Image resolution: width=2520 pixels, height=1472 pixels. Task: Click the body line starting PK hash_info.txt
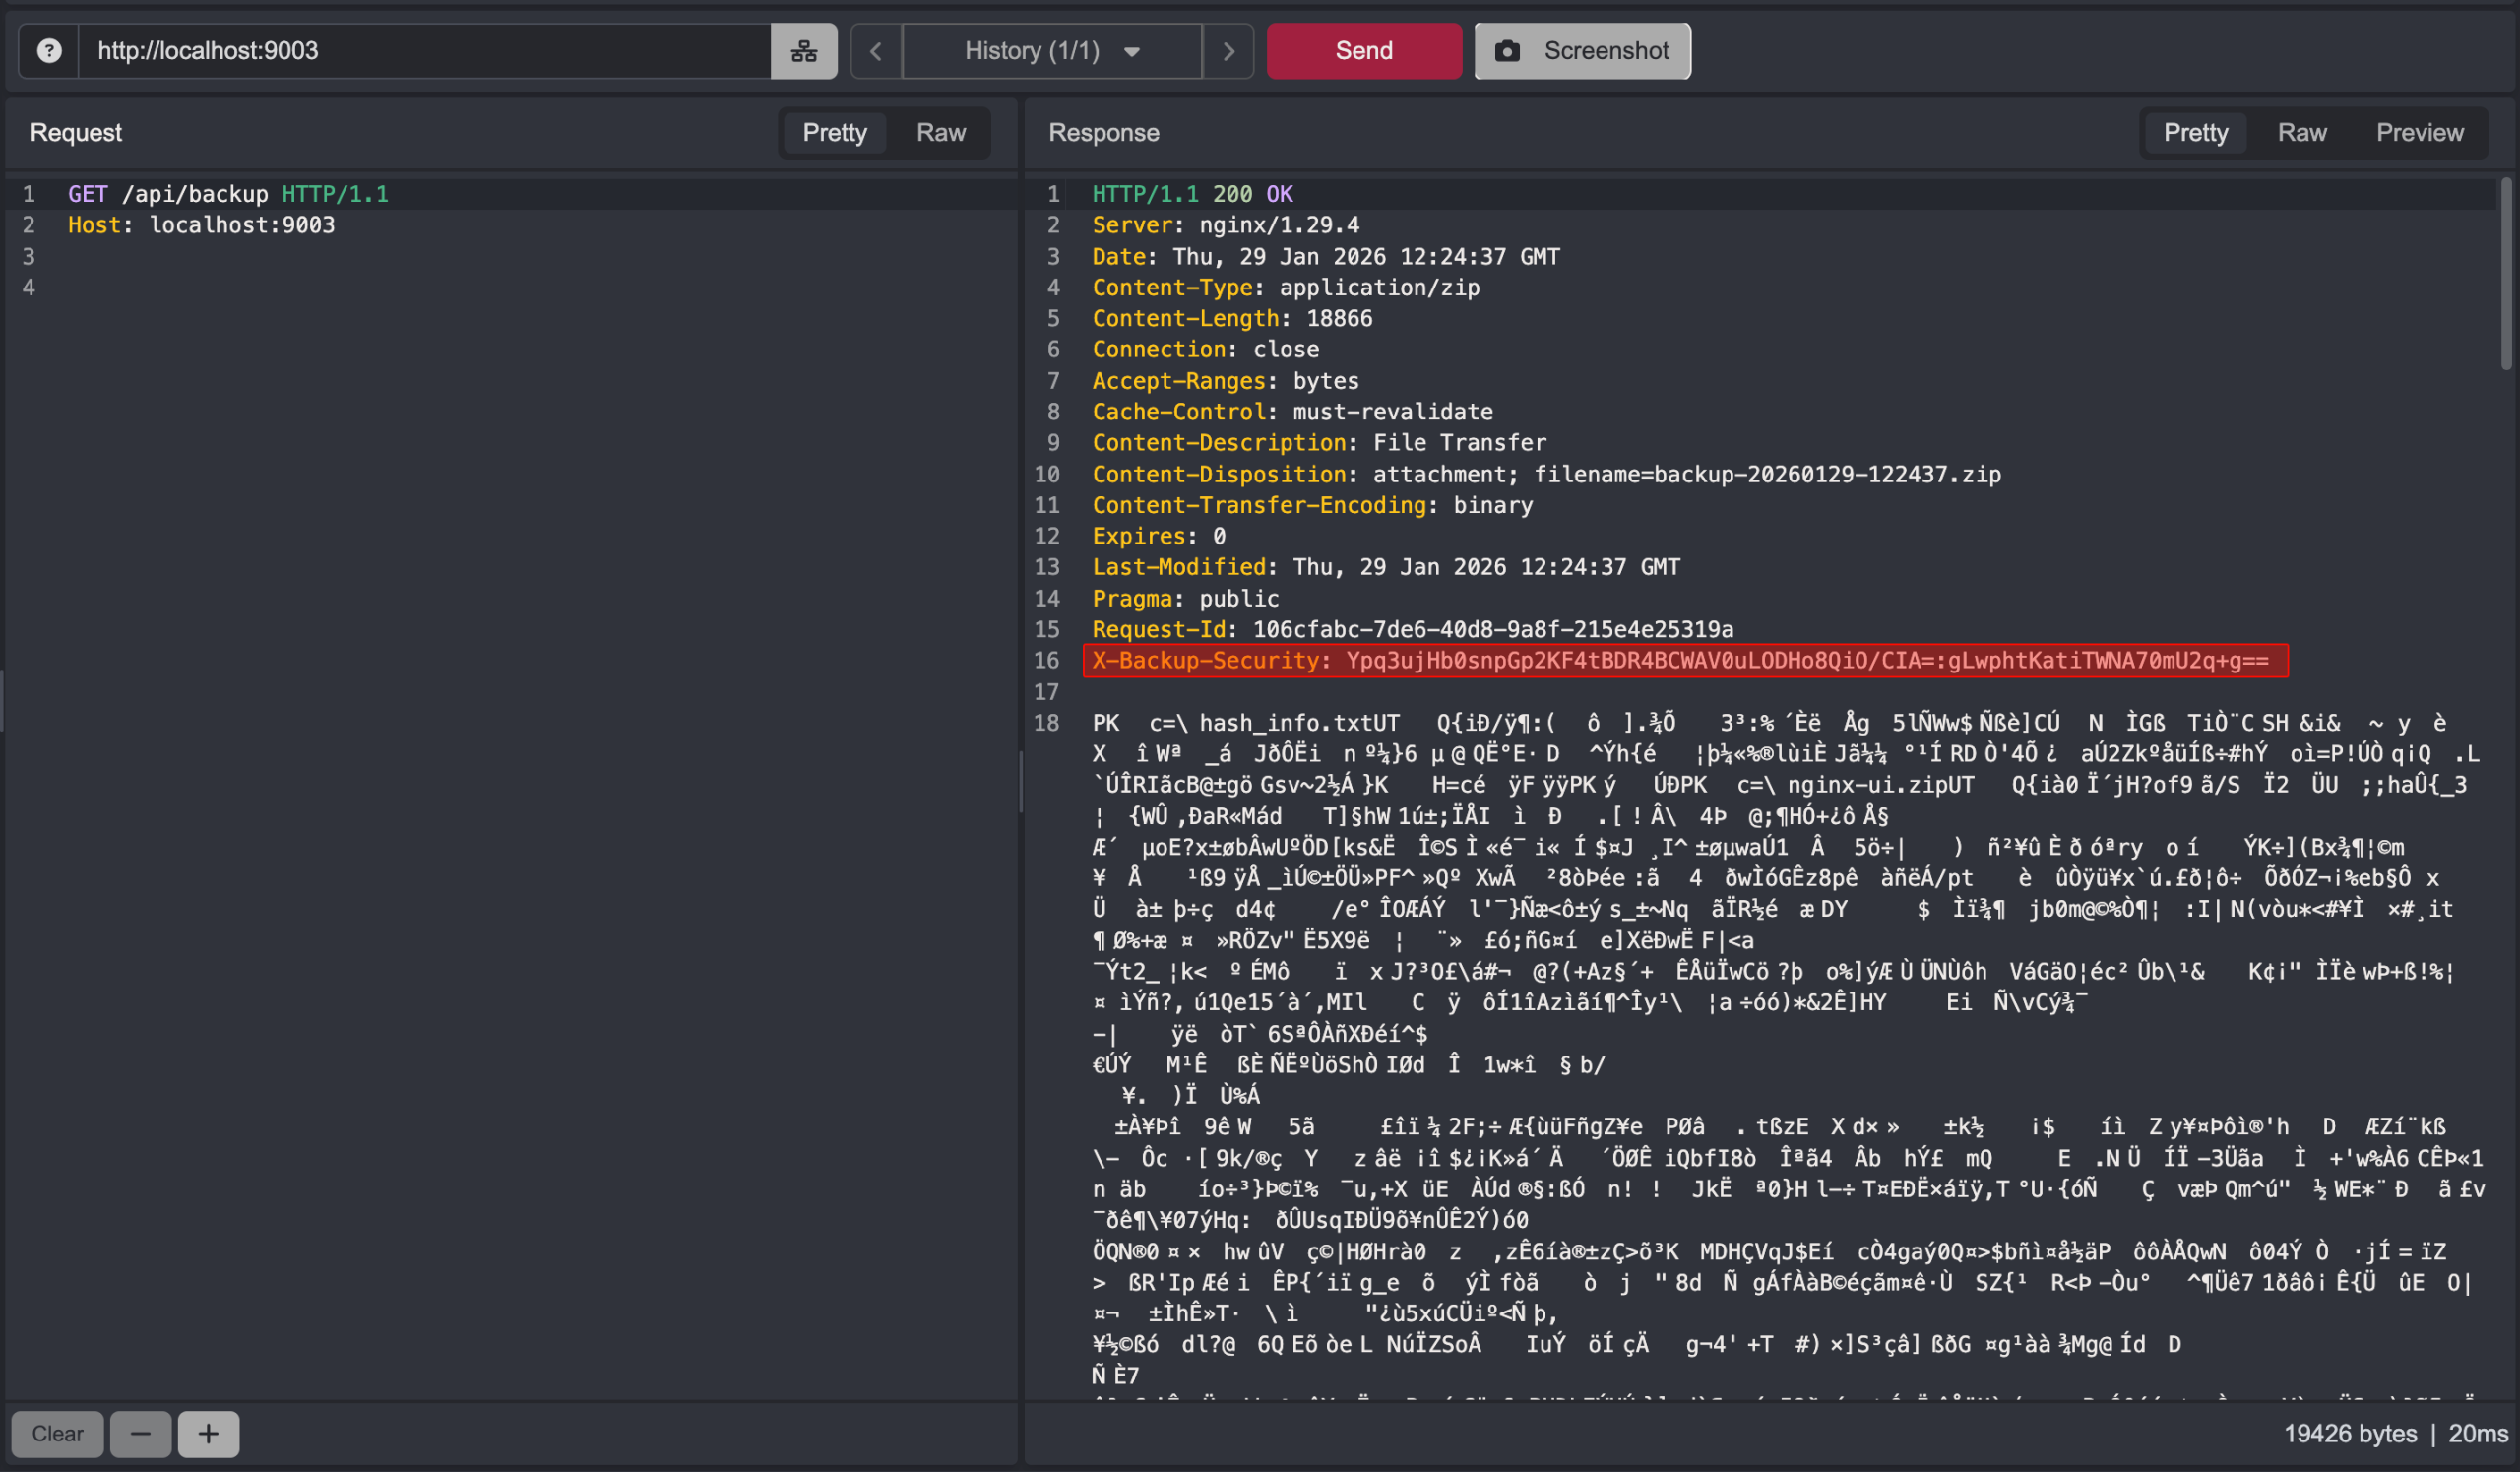click(x=1770, y=723)
